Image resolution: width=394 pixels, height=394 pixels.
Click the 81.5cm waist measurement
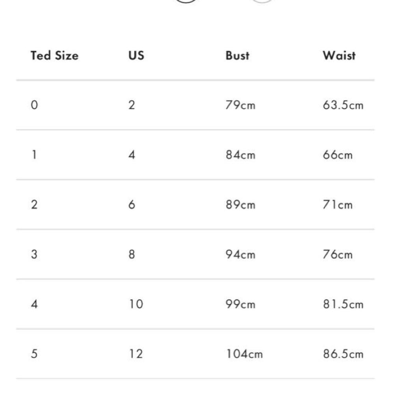pyautogui.click(x=343, y=304)
